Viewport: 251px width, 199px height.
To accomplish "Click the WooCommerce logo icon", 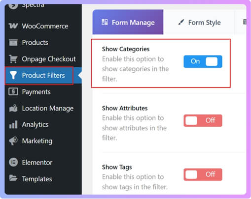I will point(13,26).
